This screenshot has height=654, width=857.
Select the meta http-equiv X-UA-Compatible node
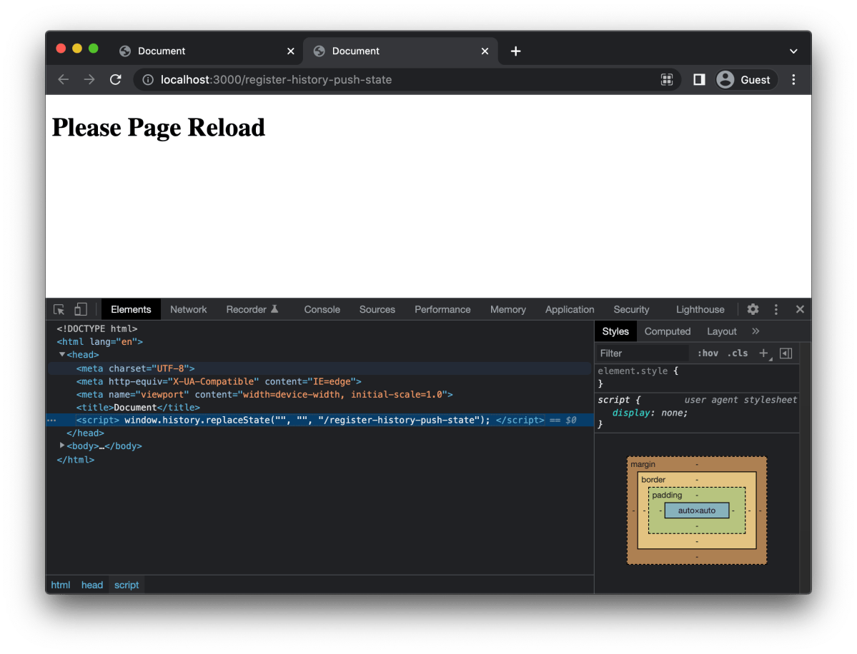click(x=219, y=381)
